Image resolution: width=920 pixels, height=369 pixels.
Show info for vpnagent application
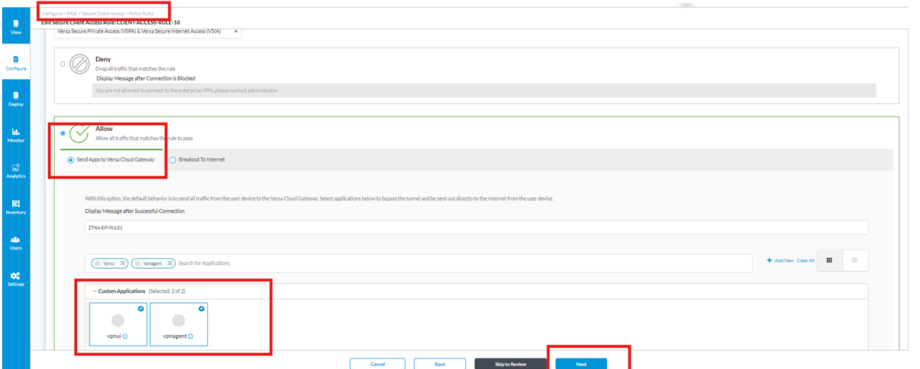(191, 336)
